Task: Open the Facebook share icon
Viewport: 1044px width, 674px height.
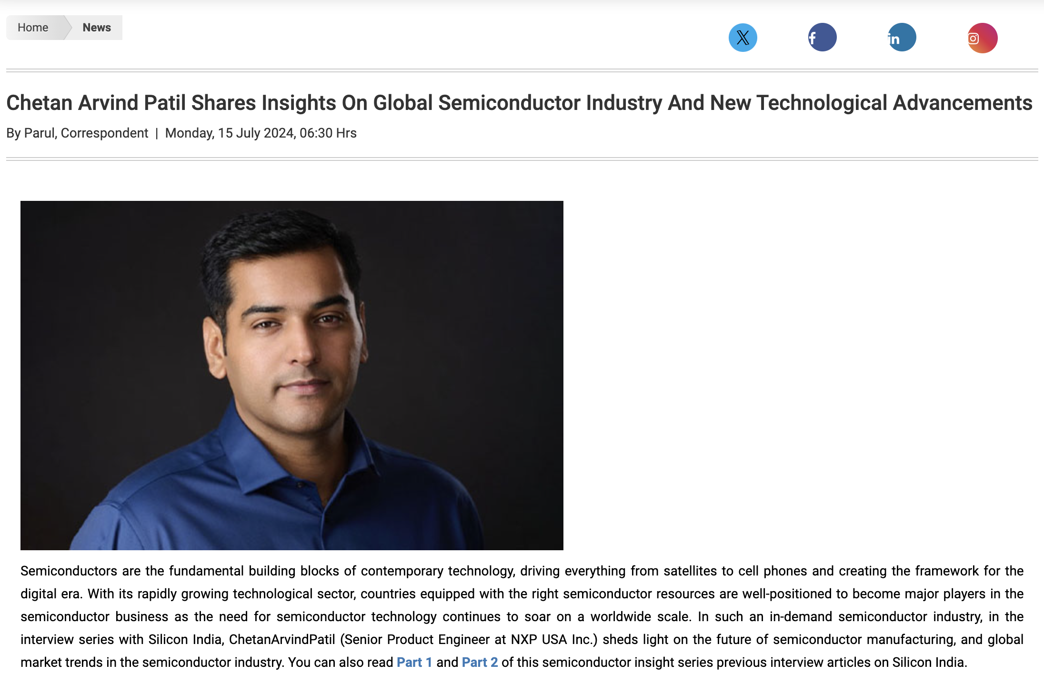Action: [823, 38]
